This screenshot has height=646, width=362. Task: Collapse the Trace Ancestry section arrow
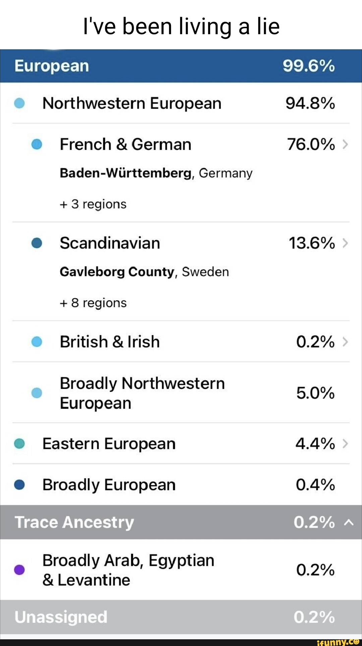349,522
